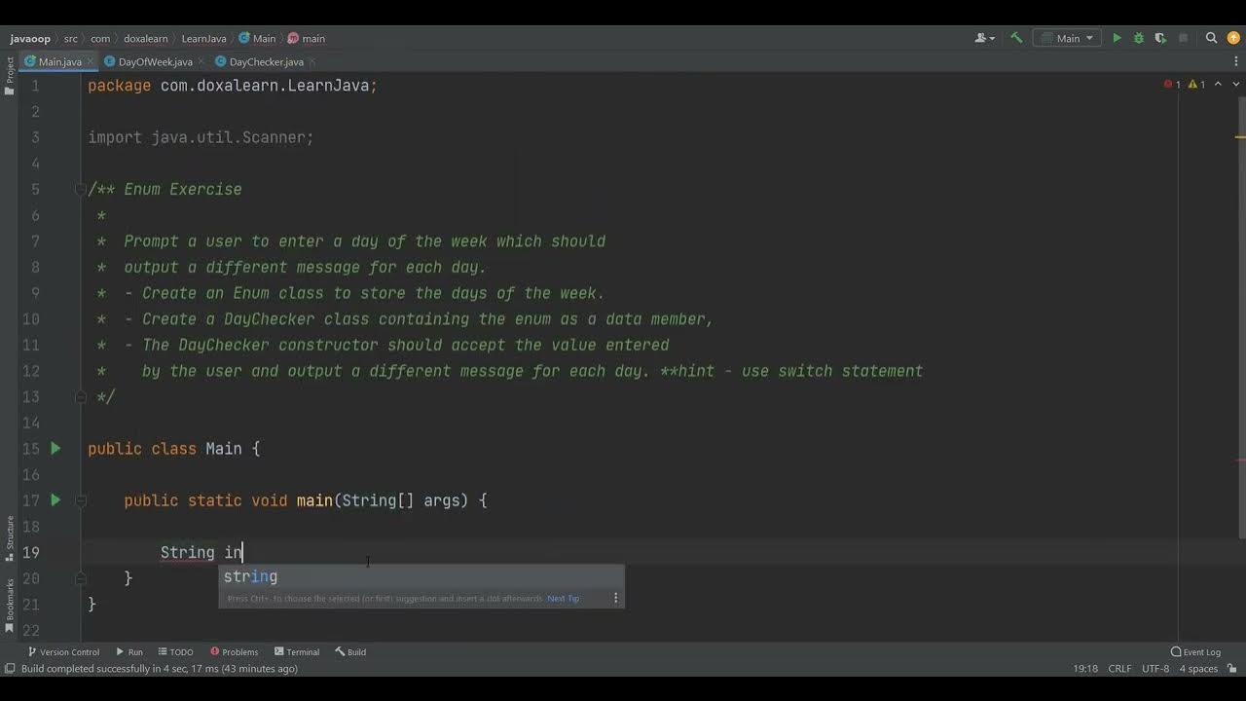
Task: Jump to previous highlighted problem
Action: (1218, 85)
